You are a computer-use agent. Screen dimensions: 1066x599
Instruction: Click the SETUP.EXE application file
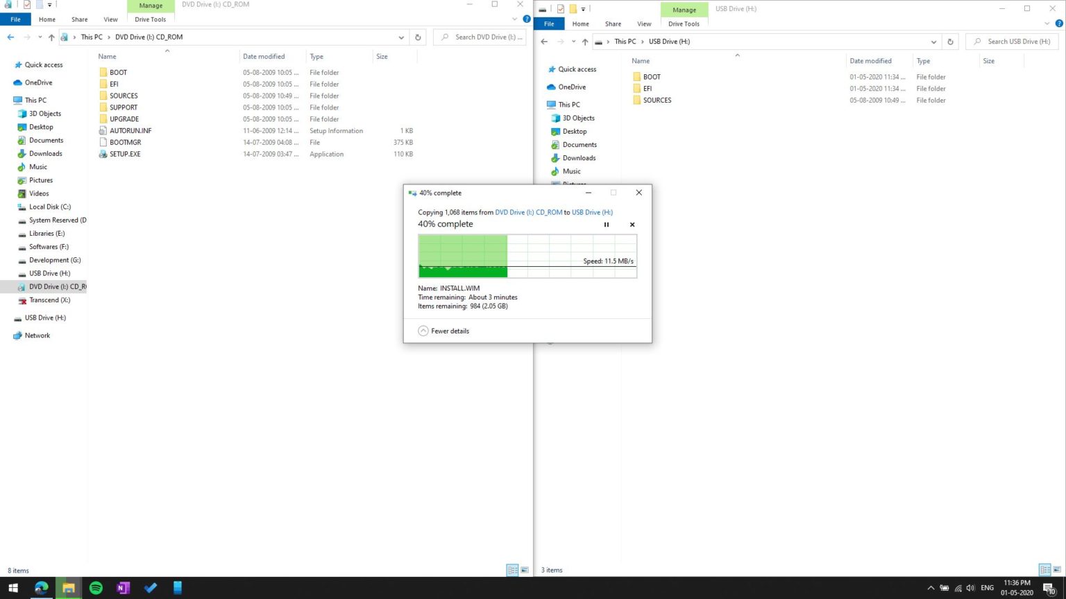[x=125, y=154]
